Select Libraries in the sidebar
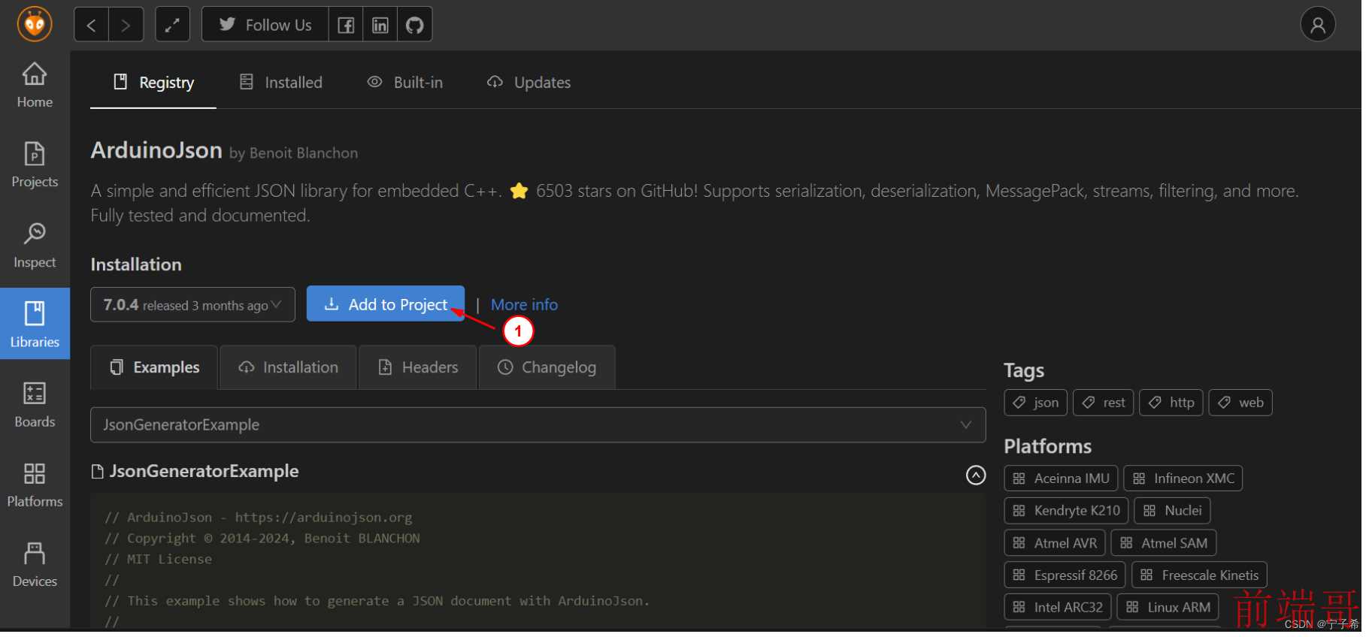 (x=35, y=324)
